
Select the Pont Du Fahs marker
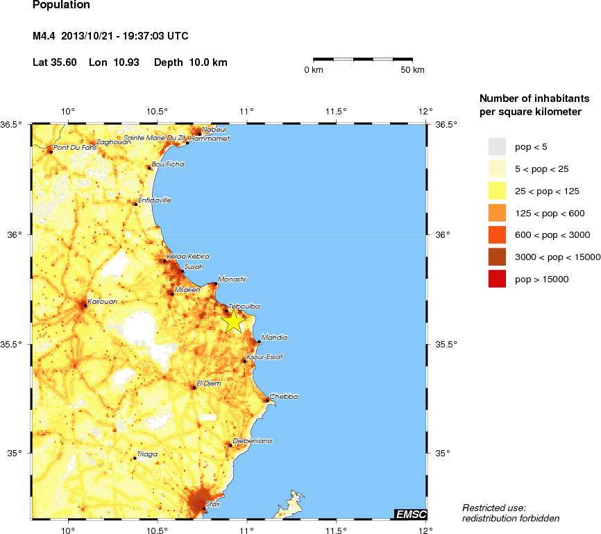tap(51, 151)
